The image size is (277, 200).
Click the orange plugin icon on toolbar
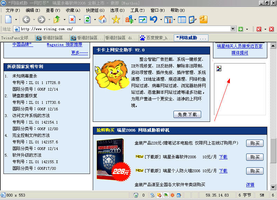(203, 19)
